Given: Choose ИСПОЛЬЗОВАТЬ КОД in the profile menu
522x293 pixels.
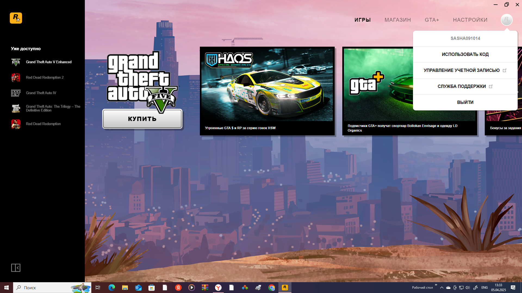Looking at the screenshot, I should point(465,54).
